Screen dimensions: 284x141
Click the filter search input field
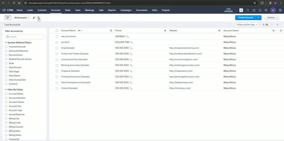(x=25, y=37)
